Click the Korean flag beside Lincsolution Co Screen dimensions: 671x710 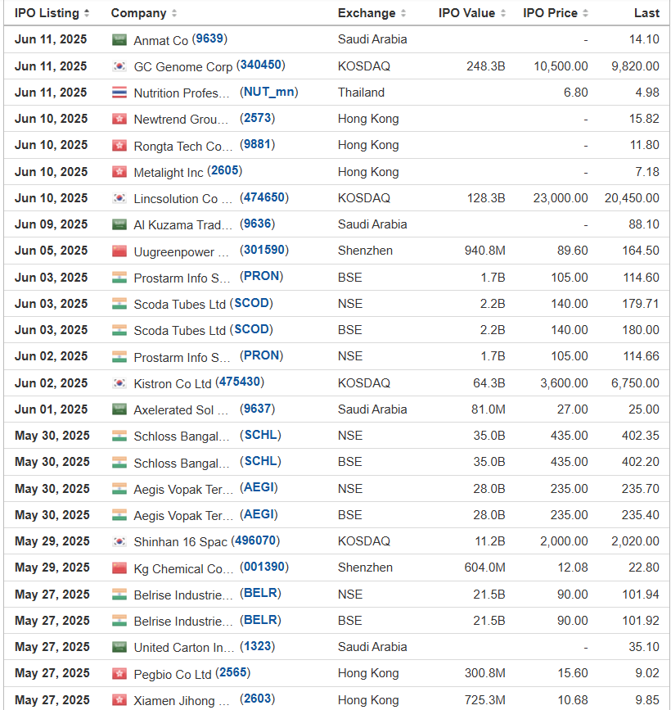119,198
